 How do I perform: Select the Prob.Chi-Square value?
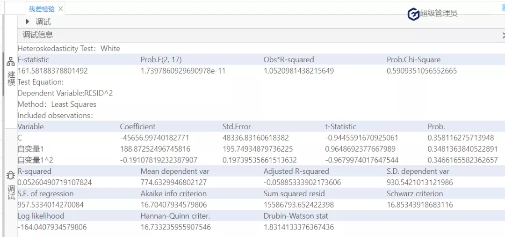point(421,71)
